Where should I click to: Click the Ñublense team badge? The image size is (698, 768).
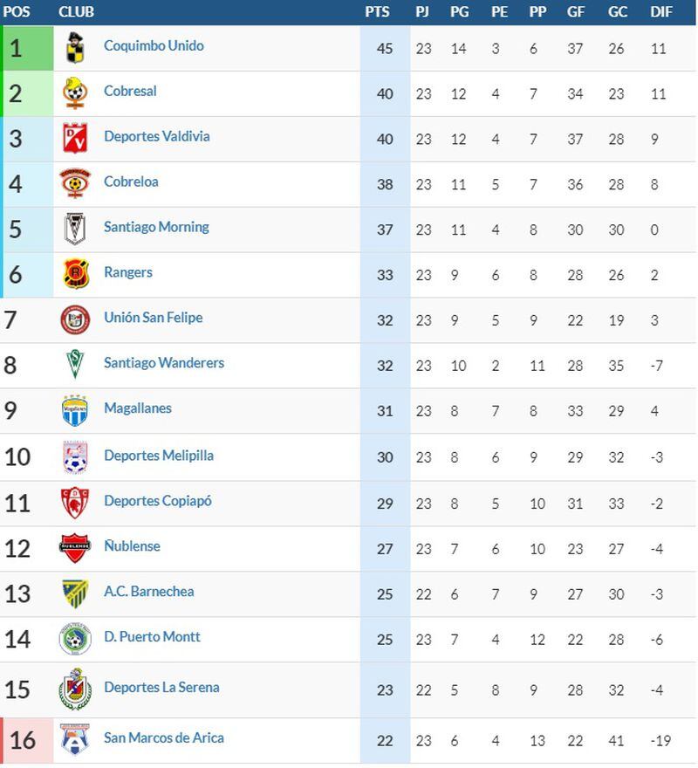(x=75, y=547)
